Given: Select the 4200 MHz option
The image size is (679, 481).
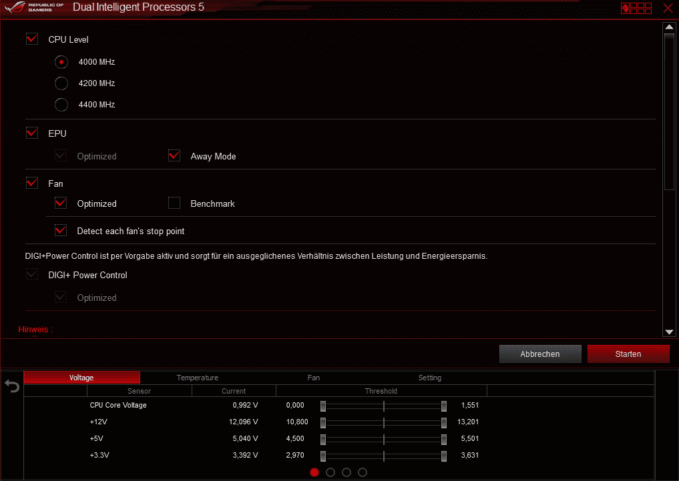Looking at the screenshot, I should point(61,83).
